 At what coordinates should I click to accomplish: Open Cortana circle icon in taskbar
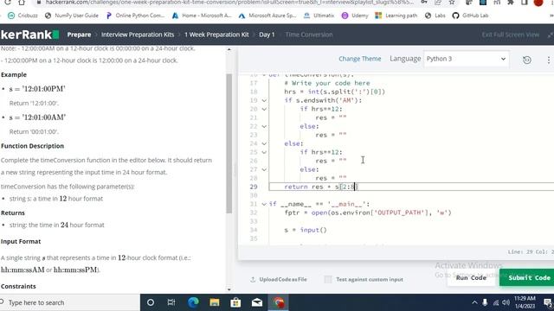(151, 302)
